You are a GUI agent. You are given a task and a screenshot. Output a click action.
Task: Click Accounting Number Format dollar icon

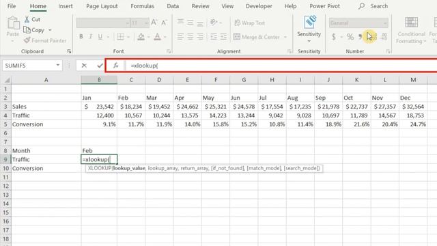(334, 37)
